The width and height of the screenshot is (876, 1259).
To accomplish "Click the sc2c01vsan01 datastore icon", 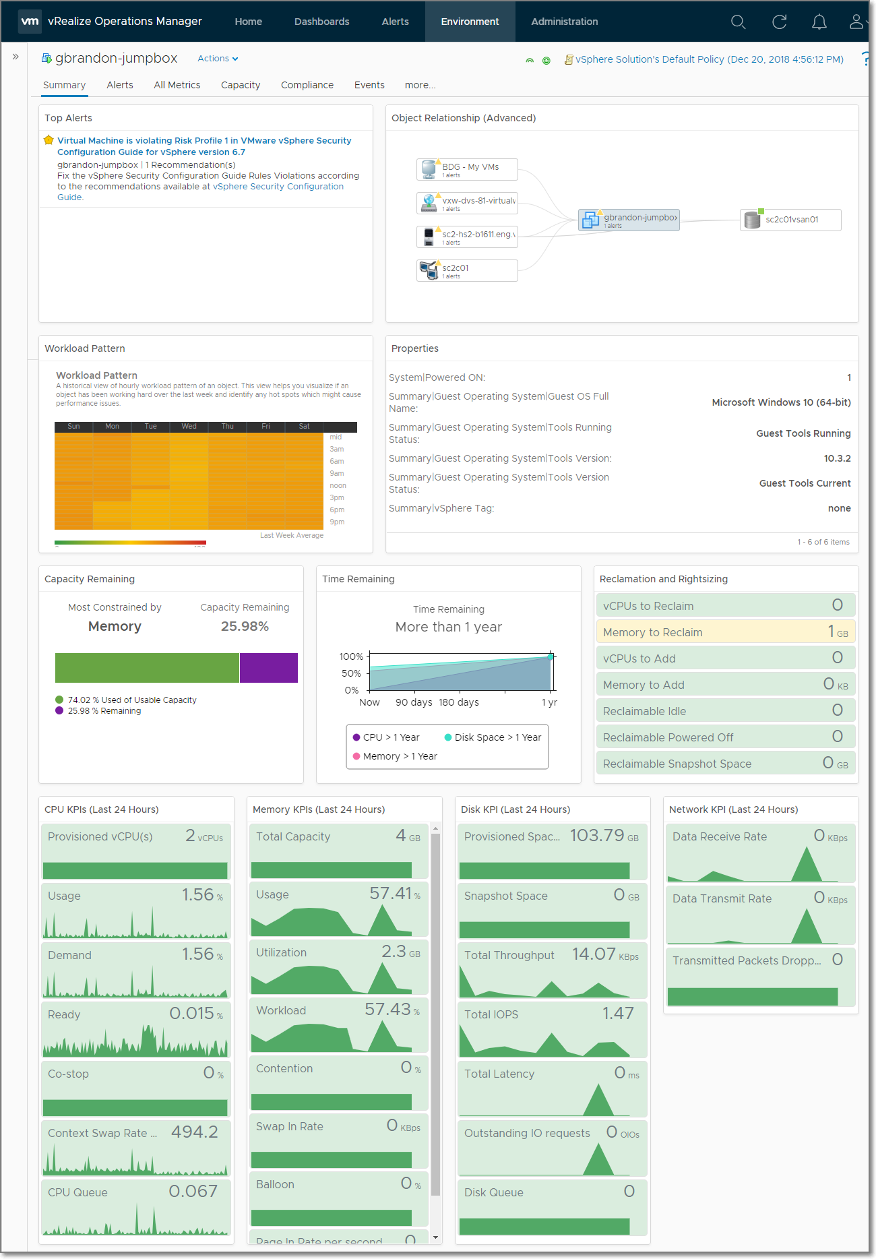I will (x=753, y=219).
